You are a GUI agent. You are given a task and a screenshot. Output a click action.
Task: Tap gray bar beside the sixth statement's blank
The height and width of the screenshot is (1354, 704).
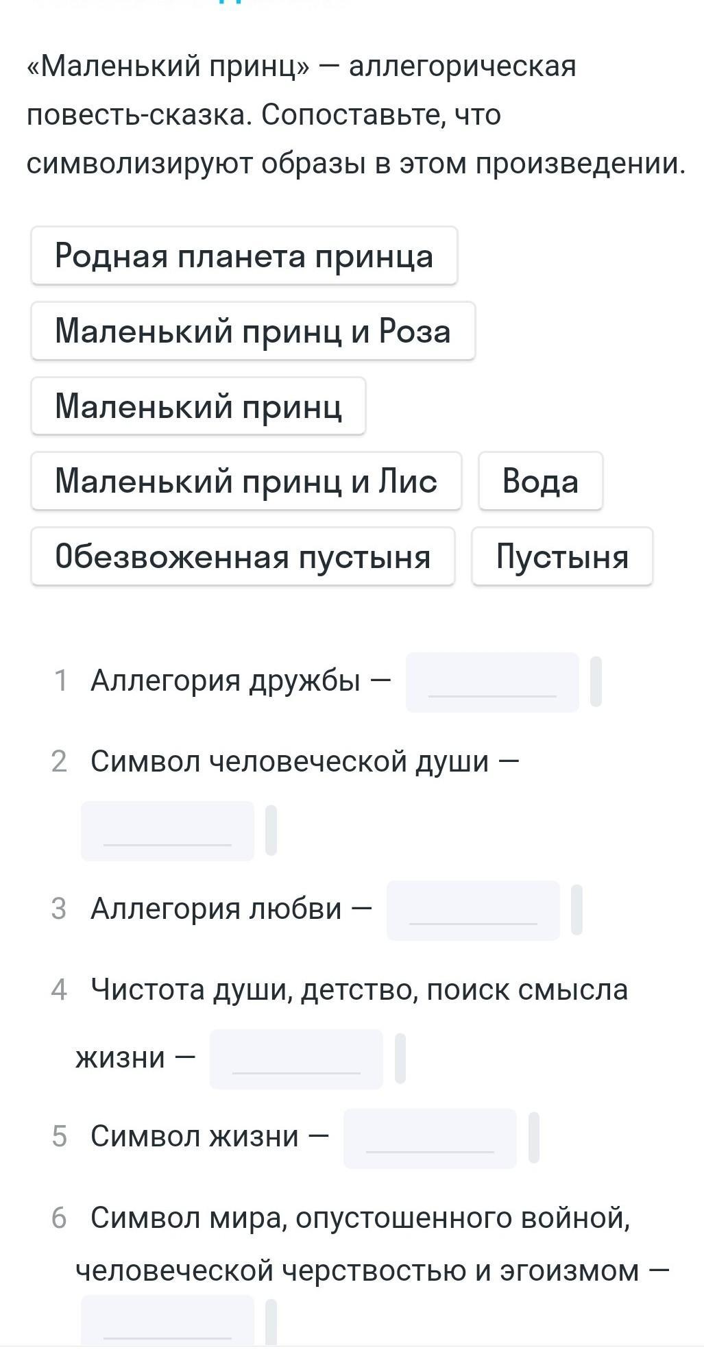271,1322
